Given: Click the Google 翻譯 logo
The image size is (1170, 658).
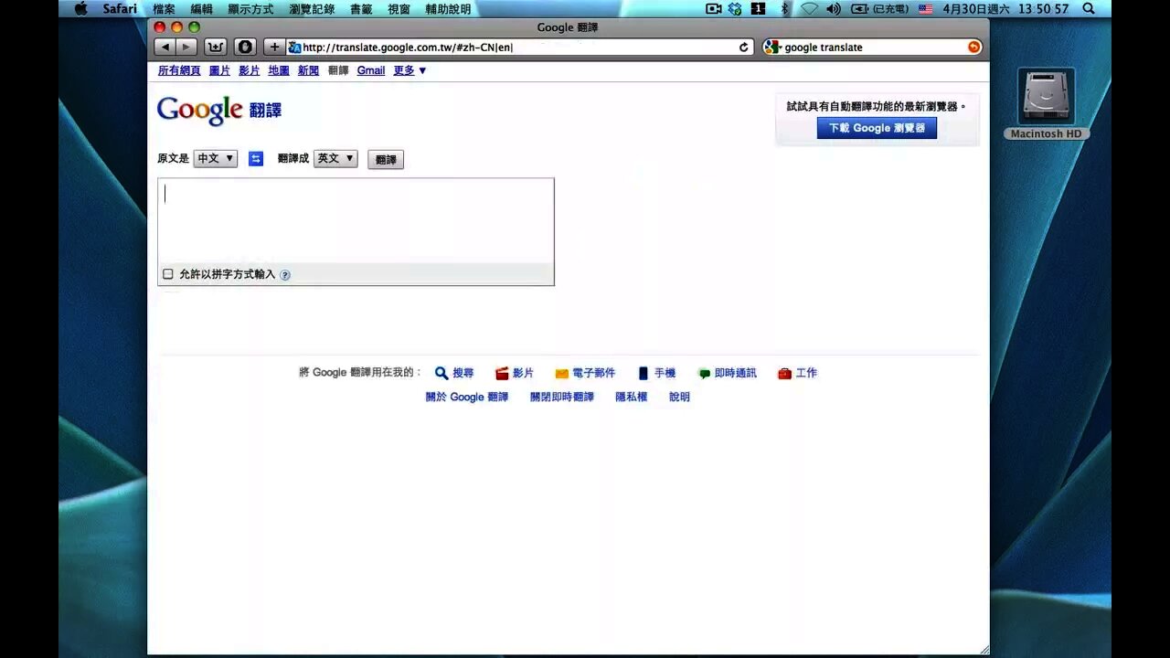Looking at the screenshot, I should tap(219, 111).
